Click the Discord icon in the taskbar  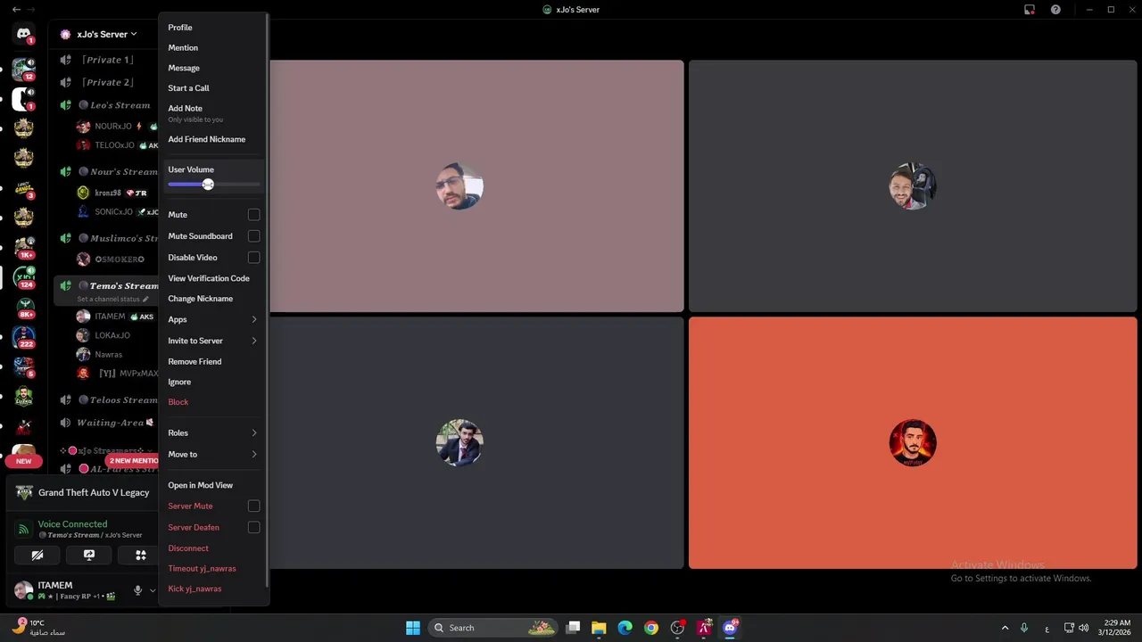click(730, 628)
